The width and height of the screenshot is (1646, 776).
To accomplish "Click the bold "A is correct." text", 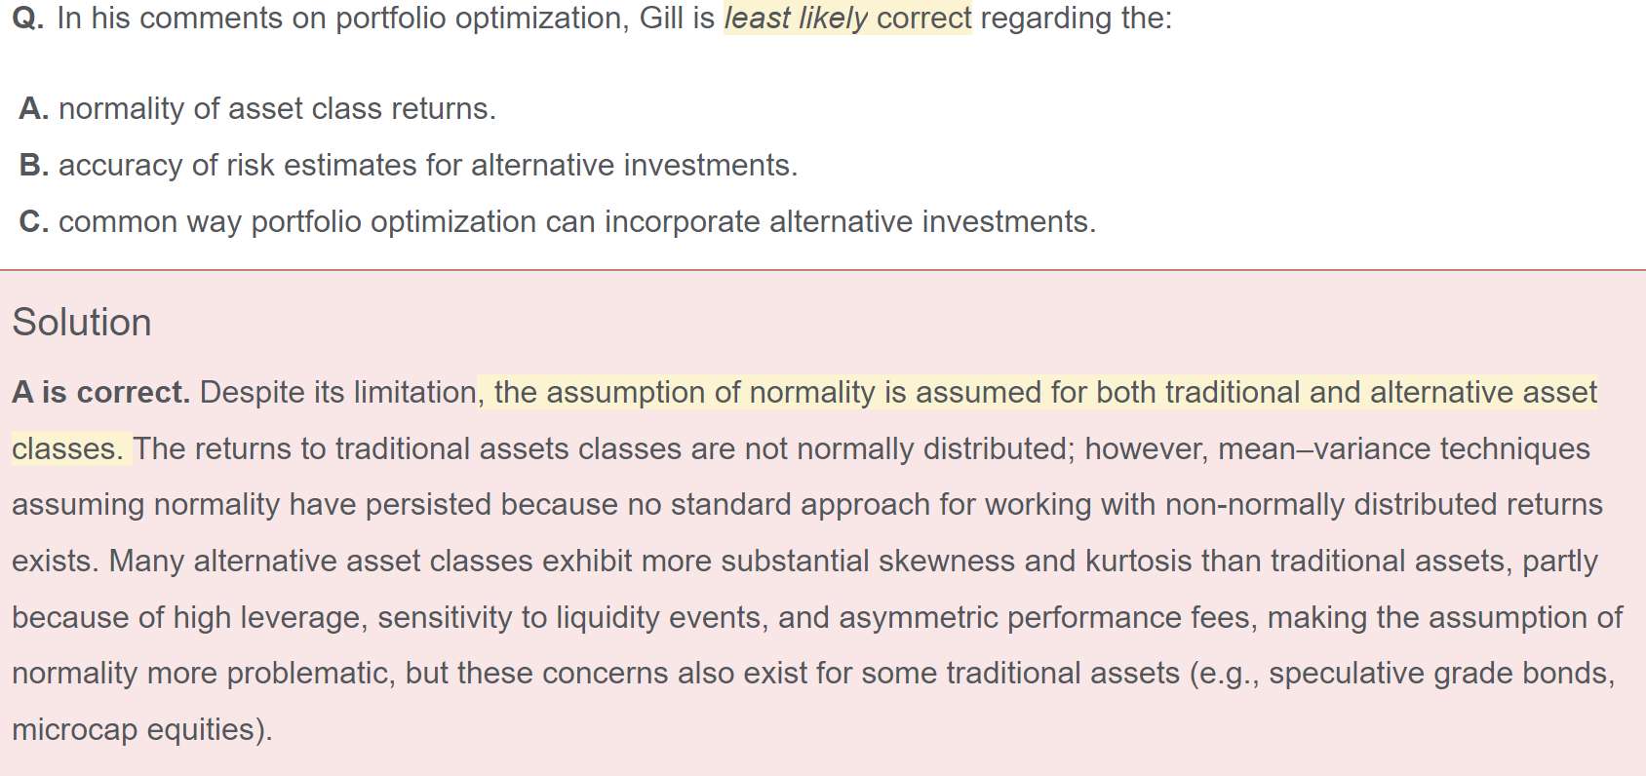I will 100,392.
